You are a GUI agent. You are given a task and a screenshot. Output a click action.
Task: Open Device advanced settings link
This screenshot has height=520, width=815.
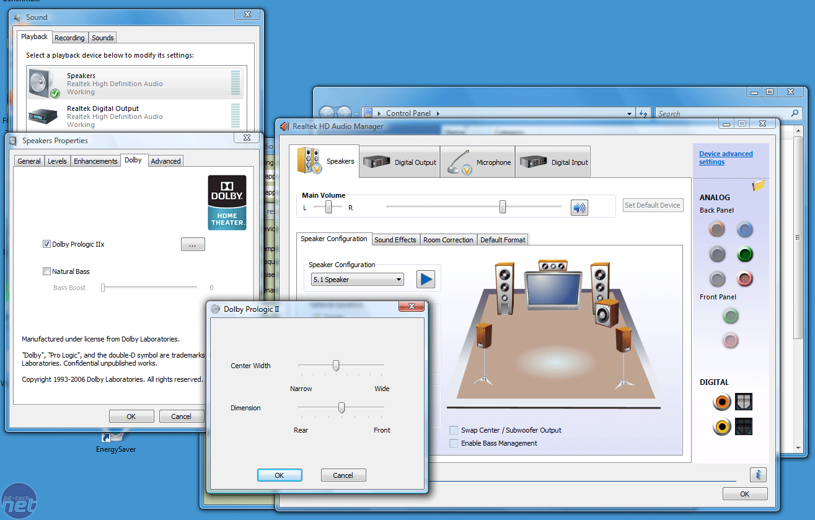pyautogui.click(x=726, y=158)
